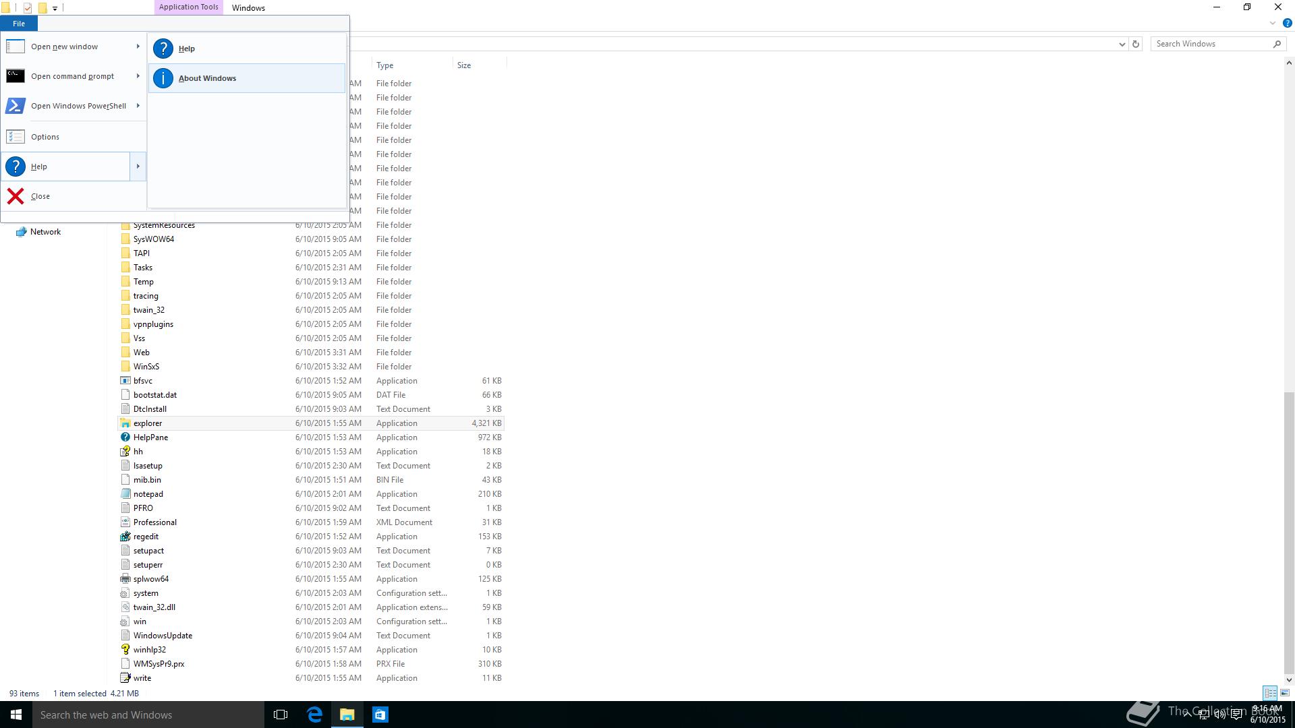This screenshot has height=728, width=1295.
Task: Open the address bar history dropdown
Action: [x=1122, y=44]
